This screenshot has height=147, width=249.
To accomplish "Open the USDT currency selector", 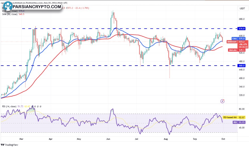I will [x=242, y=9].
